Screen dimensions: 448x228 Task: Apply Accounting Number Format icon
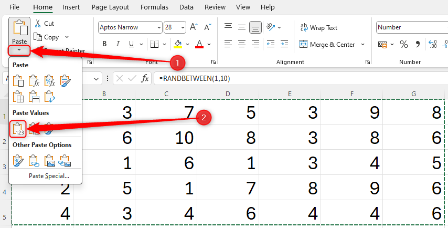(x=382, y=44)
